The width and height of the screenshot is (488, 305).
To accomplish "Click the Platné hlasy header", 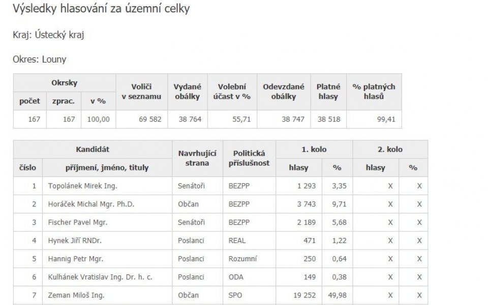I will [x=328, y=92].
